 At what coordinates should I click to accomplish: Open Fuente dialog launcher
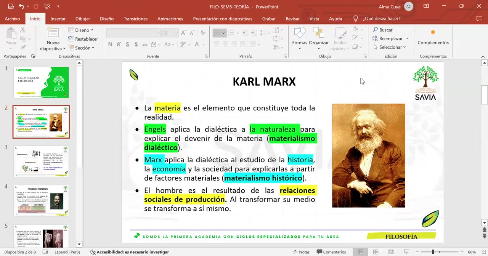click(x=207, y=56)
